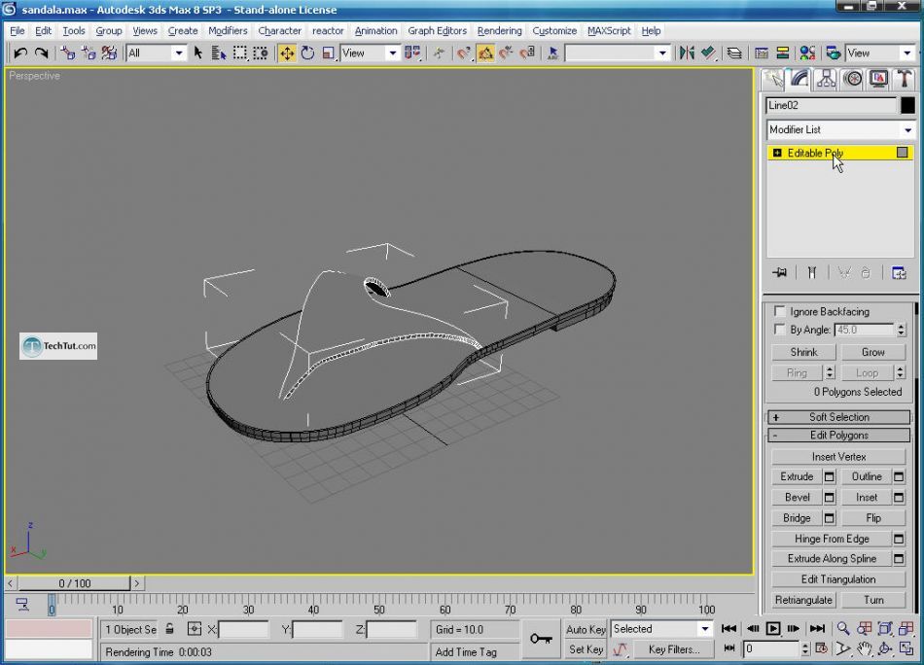Screen dimensions: 924x665
Task: Toggle absolute/offset transform type-in mode
Action: 195,629
